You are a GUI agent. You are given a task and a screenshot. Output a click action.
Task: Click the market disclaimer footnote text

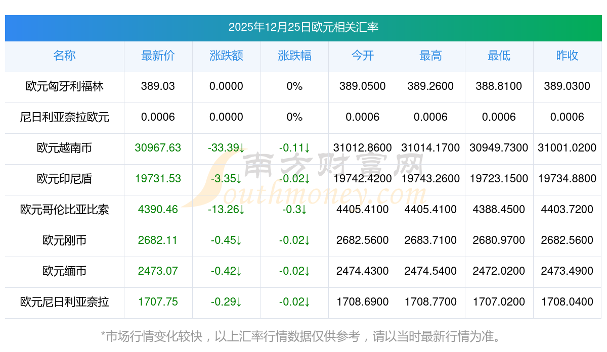[x=303, y=336]
